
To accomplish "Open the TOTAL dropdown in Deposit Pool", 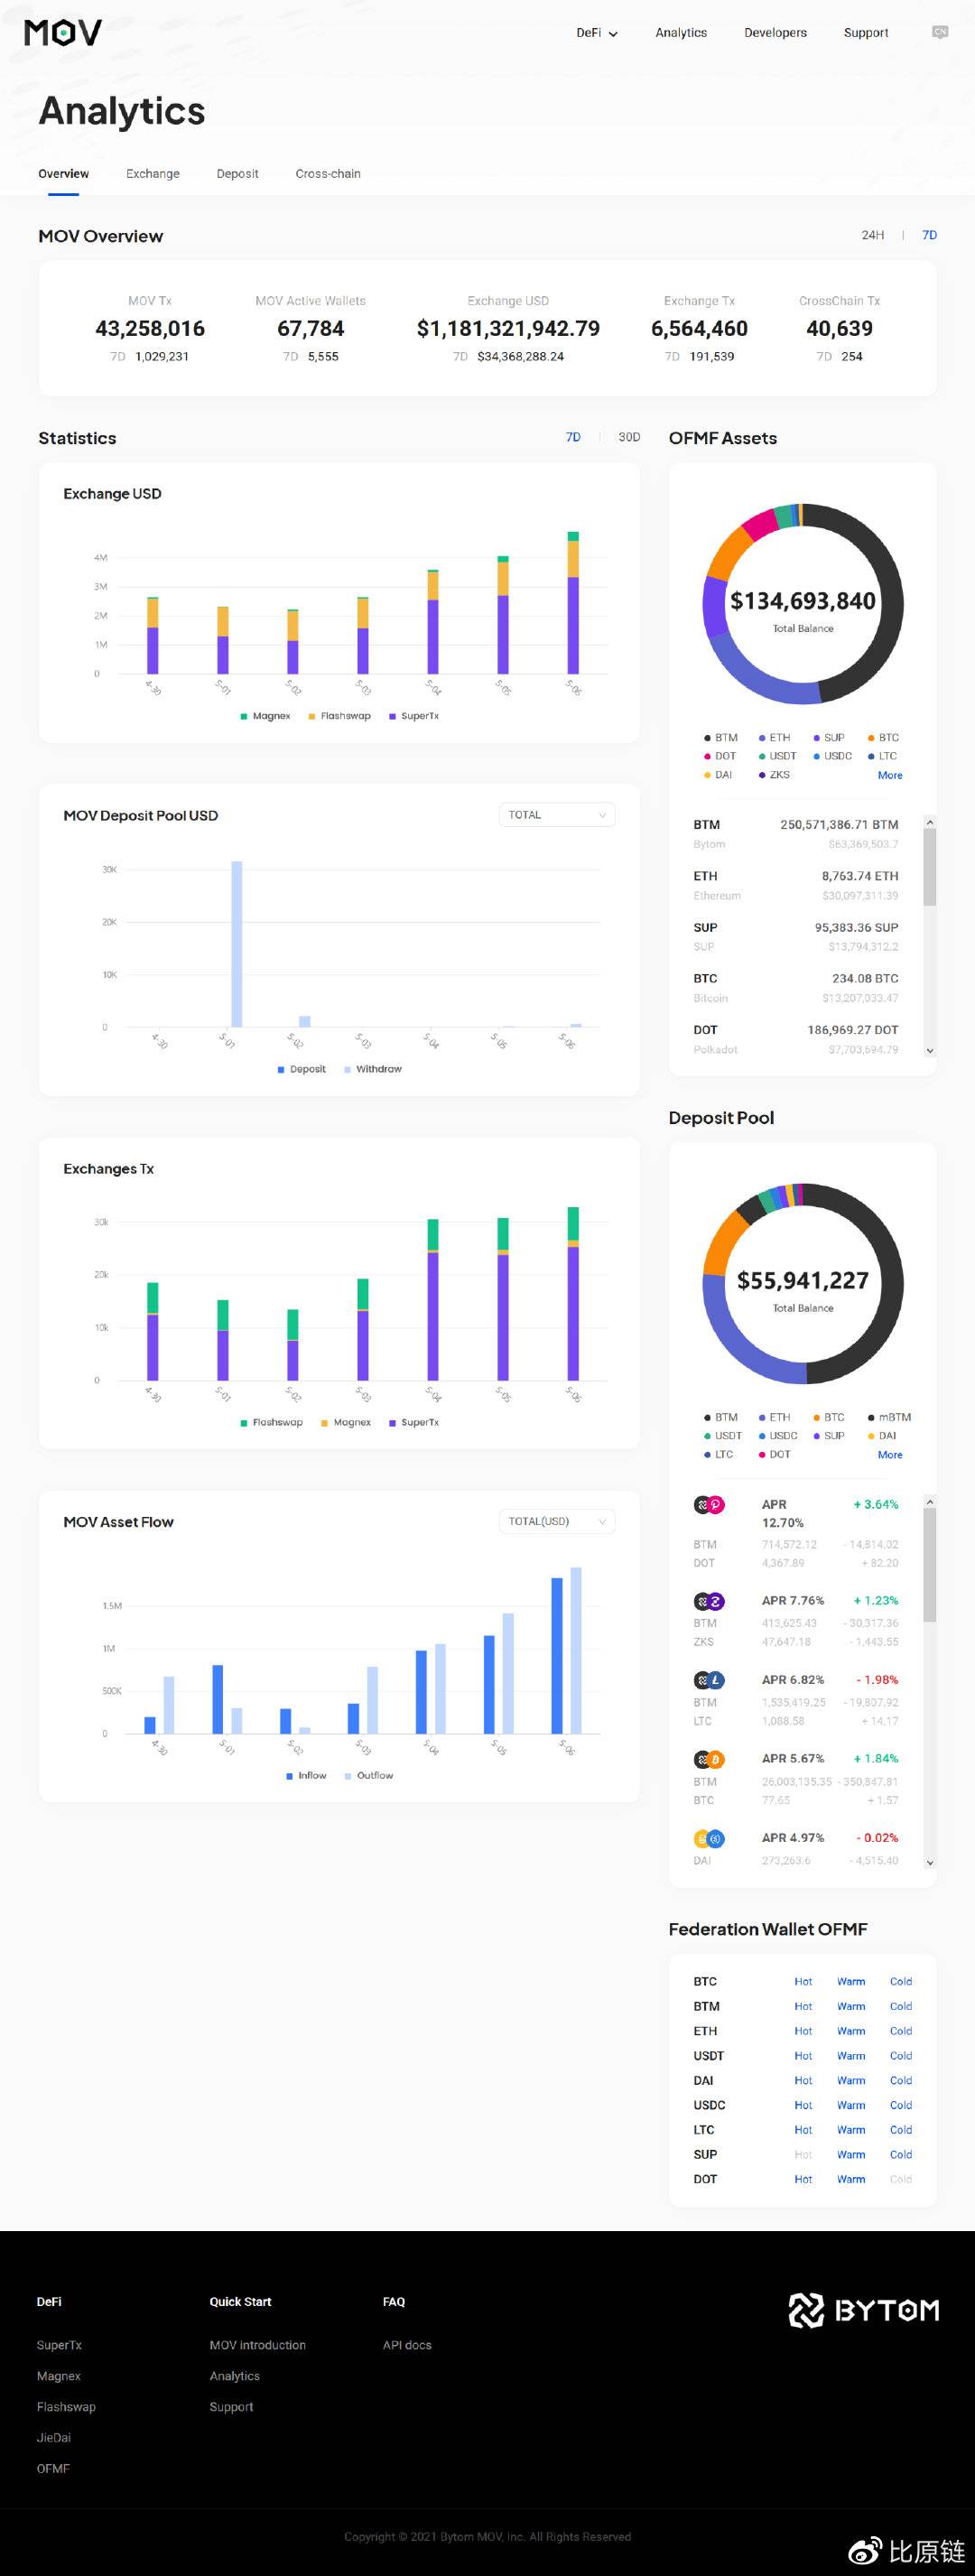I will coord(557,815).
